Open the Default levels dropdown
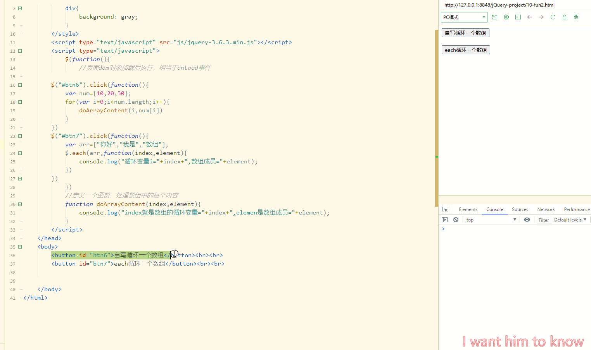591x350 pixels. click(x=570, y=220)
